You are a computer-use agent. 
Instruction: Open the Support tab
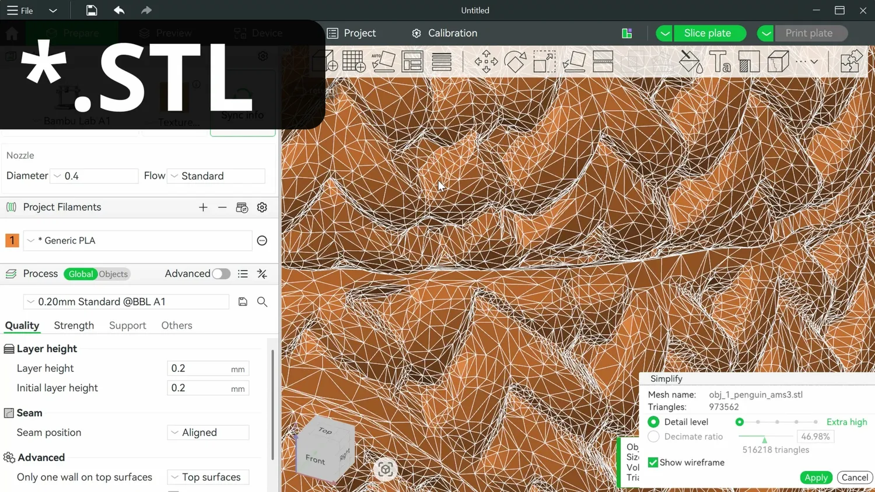(x=128, y=325)
